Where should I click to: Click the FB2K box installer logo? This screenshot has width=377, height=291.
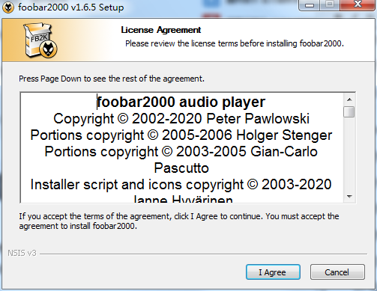click(x=40, y=40)
